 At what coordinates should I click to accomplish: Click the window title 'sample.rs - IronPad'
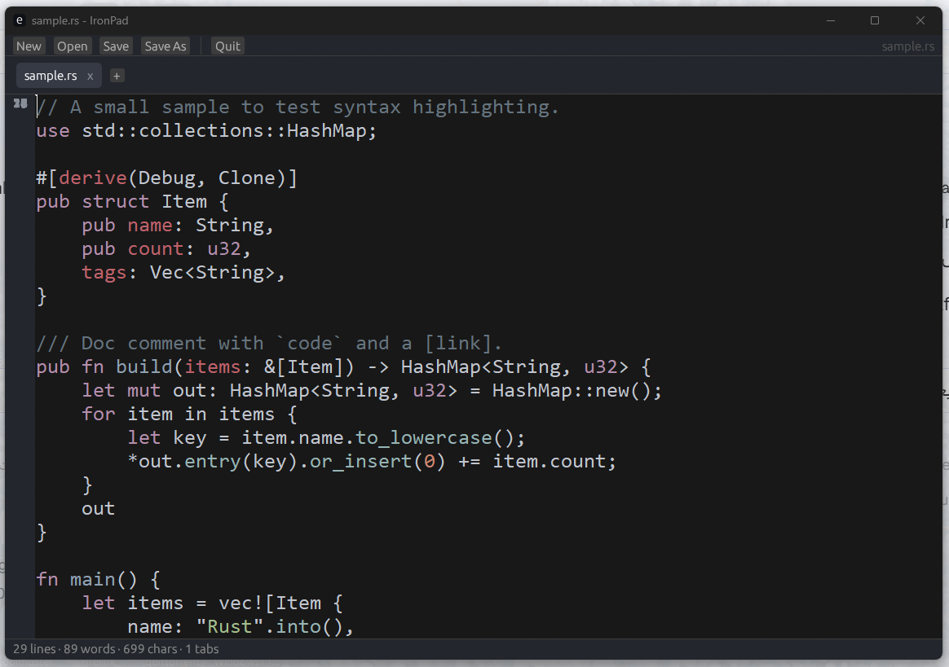coord(80,20)
